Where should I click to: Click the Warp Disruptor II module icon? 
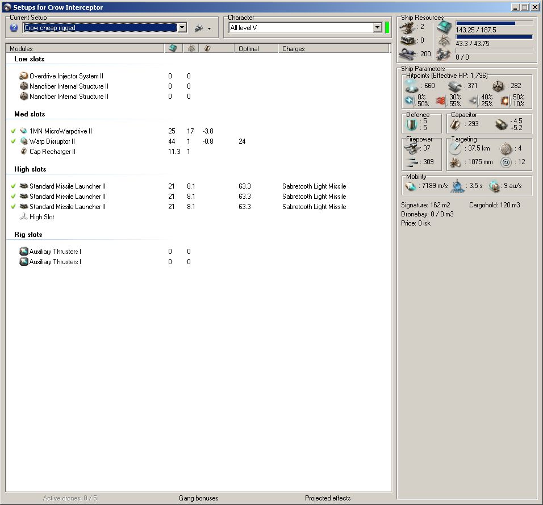click(x=23, y=141)
